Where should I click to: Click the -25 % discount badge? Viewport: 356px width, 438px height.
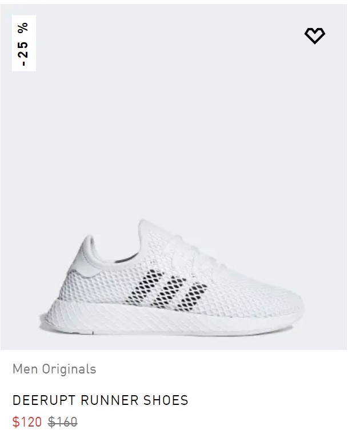(24, 43)
